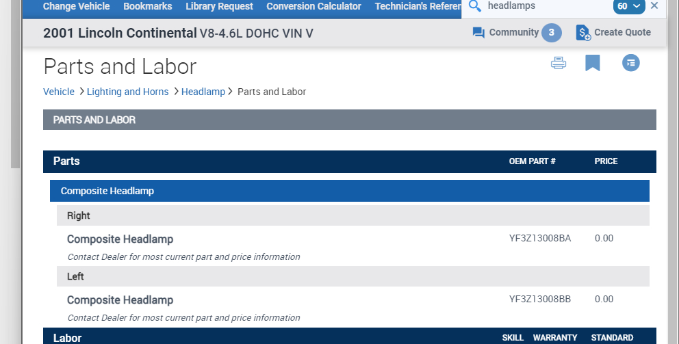This screenshot has width=679, height=344.
Task: Collapse the Composite Headlamp section header
Action: pos(349,191)
